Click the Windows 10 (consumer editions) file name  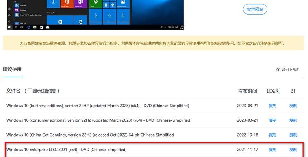(x=99, y=120)
